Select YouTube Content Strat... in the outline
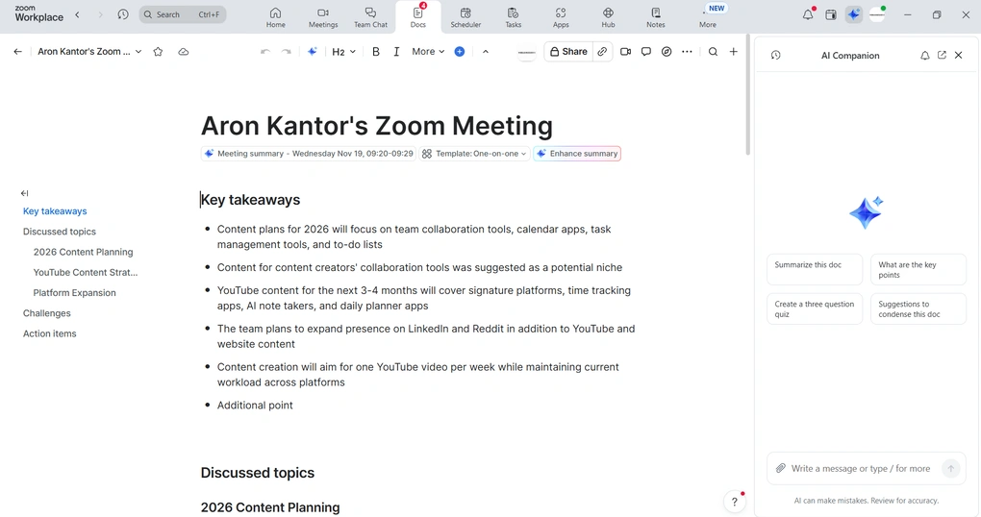Screen dimensions: 981x517 (x=85, y=273)
